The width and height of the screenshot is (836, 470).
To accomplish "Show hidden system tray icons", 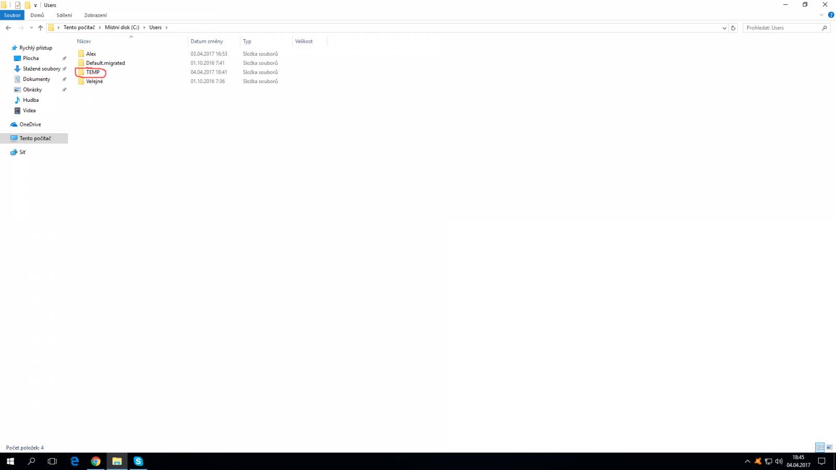I will tap(747, 461).
